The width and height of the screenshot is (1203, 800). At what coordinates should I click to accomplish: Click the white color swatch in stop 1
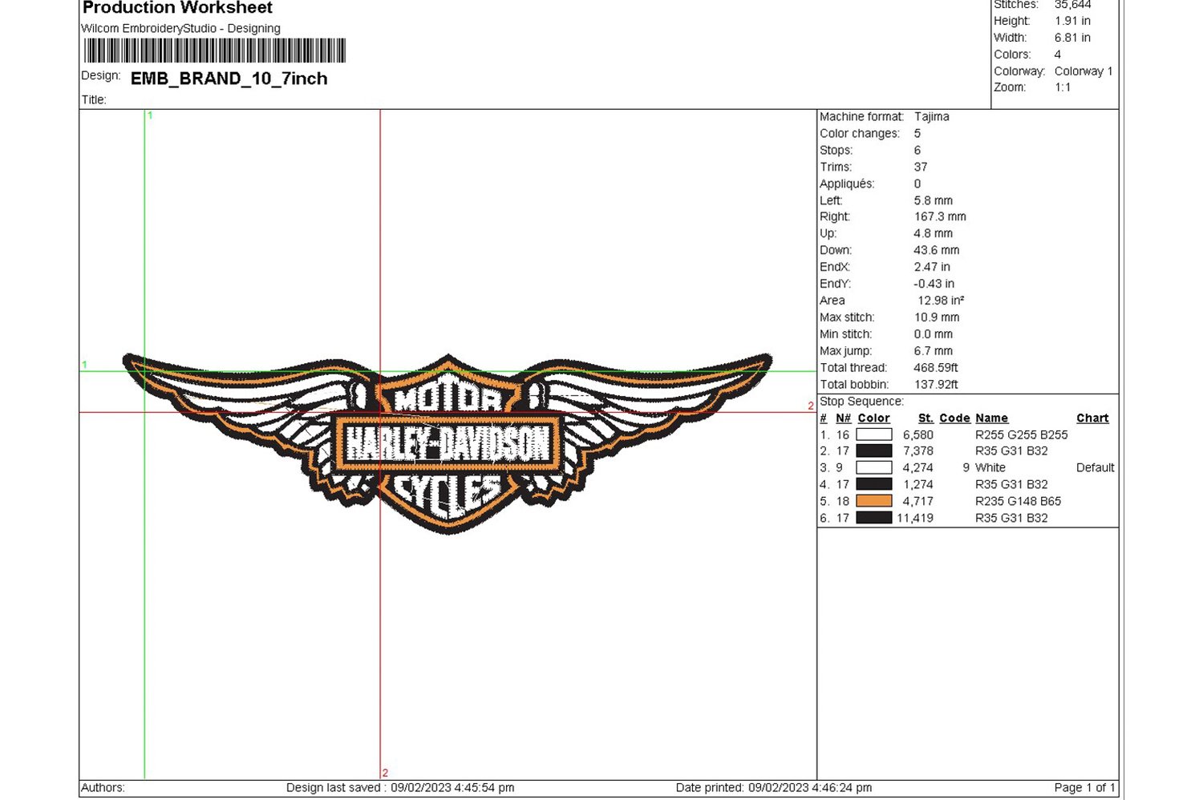[x=874, y=434]
